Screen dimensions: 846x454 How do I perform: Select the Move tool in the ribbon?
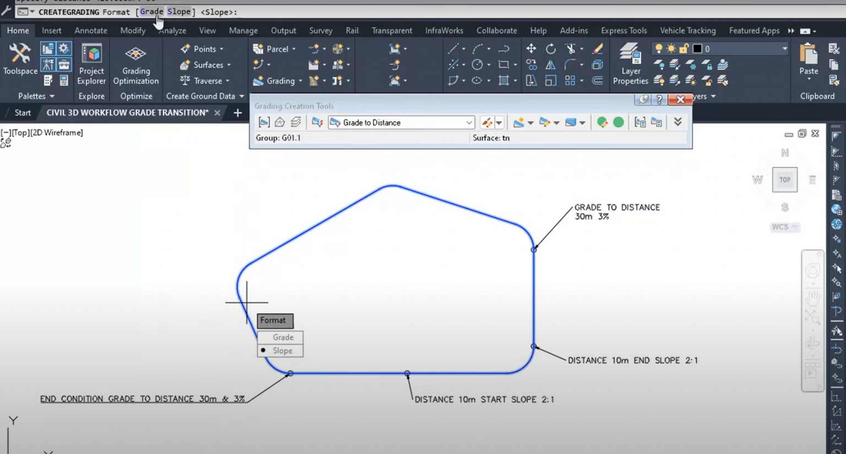(531, 49)
